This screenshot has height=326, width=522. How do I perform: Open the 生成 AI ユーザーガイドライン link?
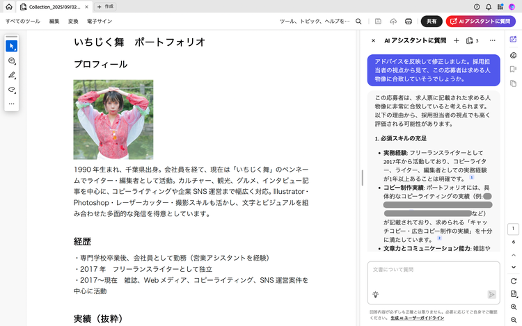(x=416, y=318)
